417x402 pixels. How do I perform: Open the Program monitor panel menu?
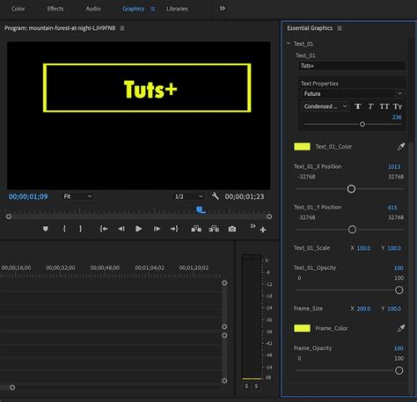pos(122,28)
